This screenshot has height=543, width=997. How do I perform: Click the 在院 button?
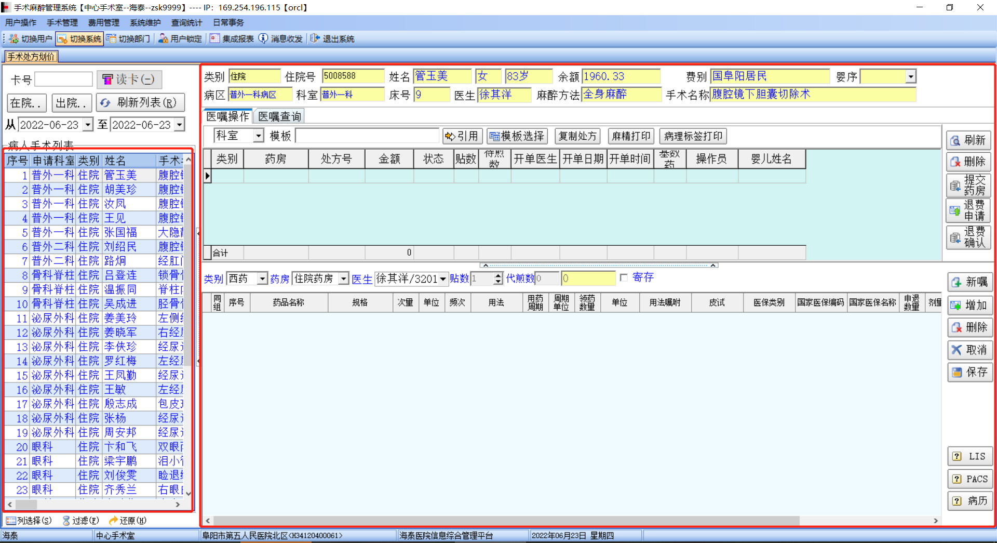27,103
